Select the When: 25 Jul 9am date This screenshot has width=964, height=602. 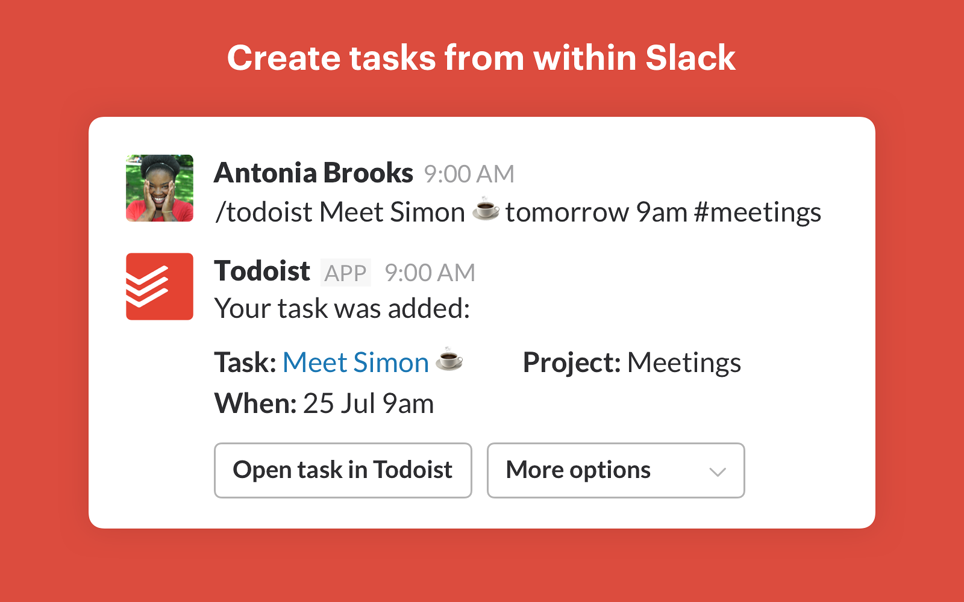click(x=324, y=403)
